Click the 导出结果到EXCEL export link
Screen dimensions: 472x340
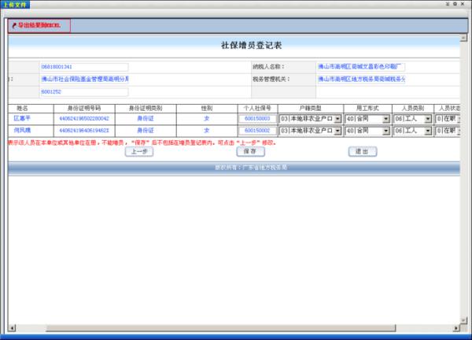(x=39, y=25)
